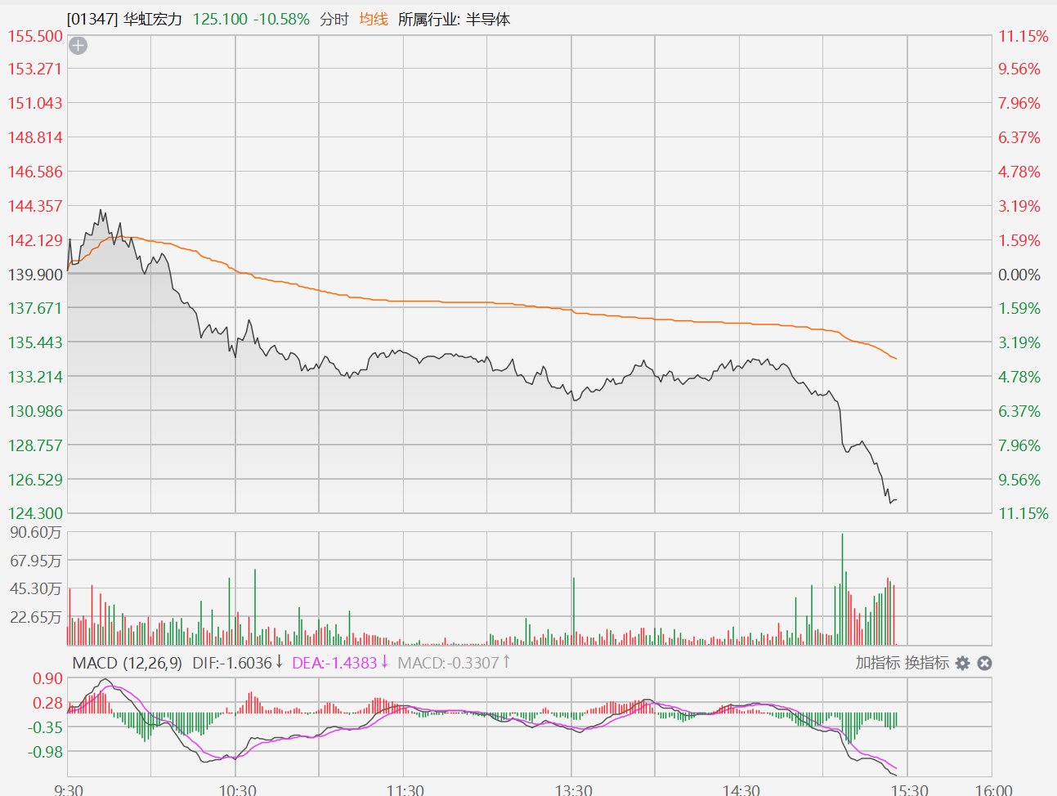The height and width of the screenshot is (796, 1057).
Task: Click the 142.129 price axis label
Action: pos(35,240)
